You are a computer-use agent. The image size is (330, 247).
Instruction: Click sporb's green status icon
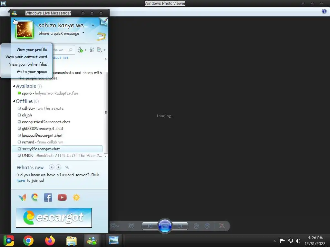[19, 93]
